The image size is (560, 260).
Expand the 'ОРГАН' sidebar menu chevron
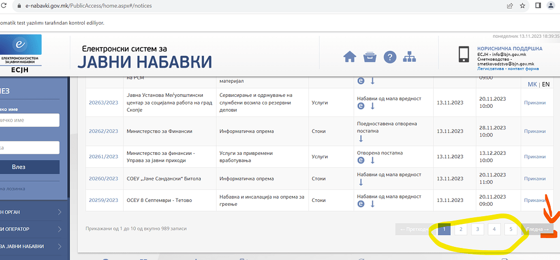click(x=59, y=211)
